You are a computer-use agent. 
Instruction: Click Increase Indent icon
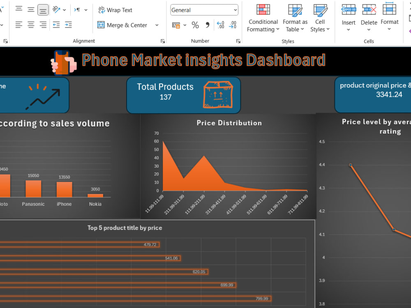[x=68, y=25]
